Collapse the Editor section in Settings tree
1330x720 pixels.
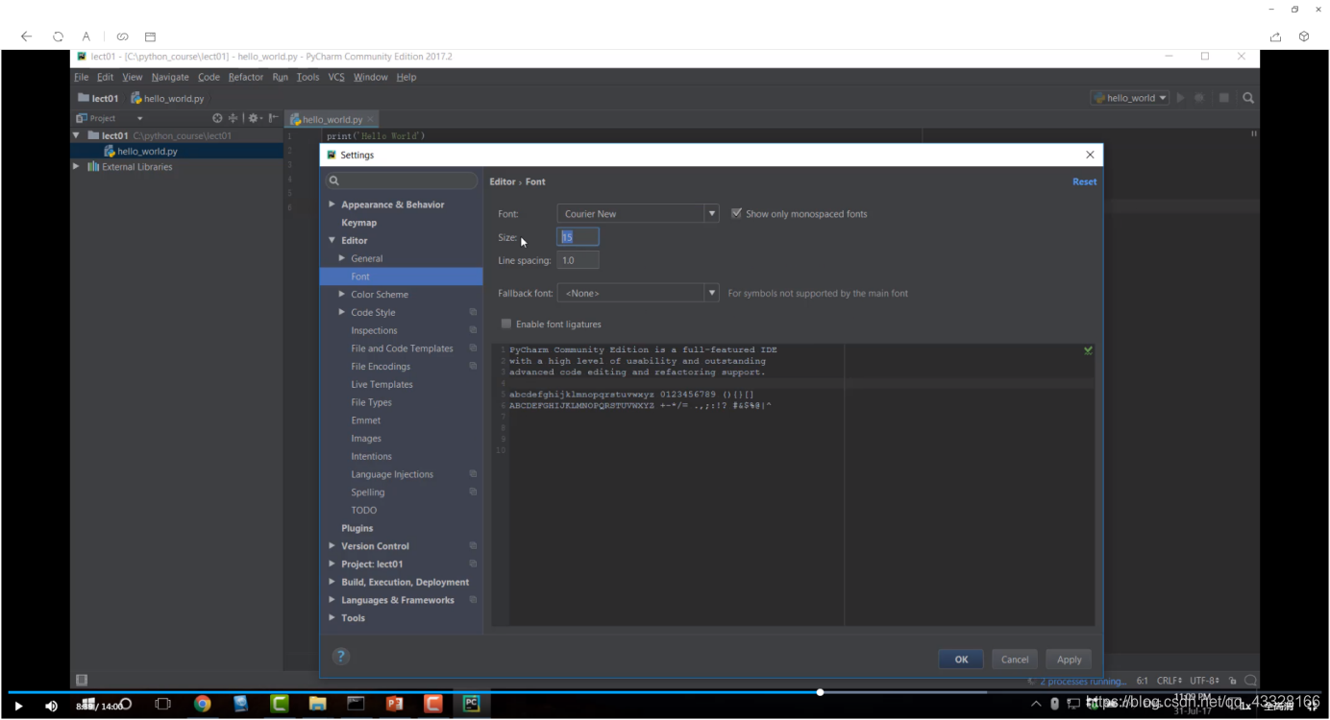coord(332,240)
